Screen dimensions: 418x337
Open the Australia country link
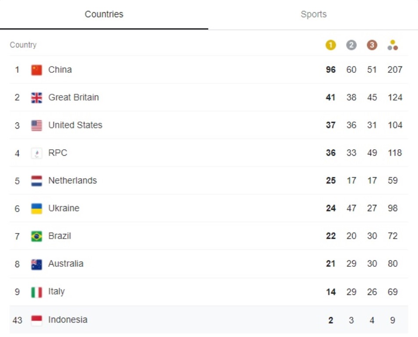(x=66, y=264)
